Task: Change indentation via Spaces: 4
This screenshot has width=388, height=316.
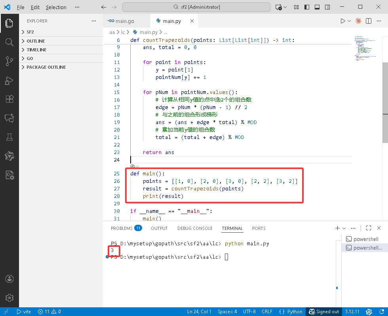Action: (x=227, y=312)
